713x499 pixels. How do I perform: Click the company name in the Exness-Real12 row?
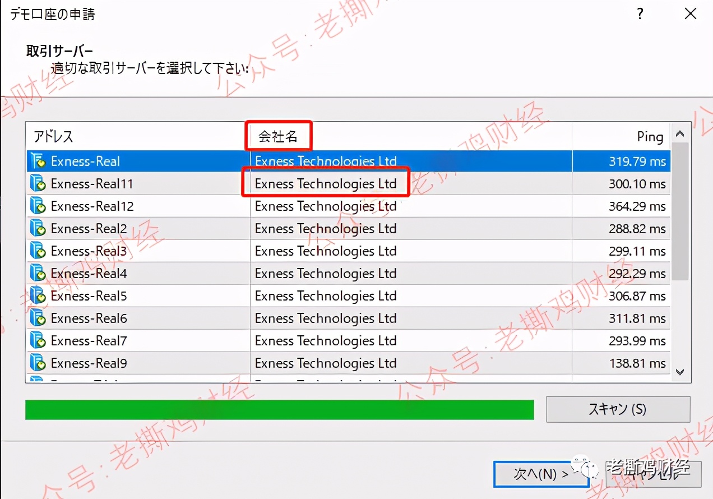click(326, 206)
